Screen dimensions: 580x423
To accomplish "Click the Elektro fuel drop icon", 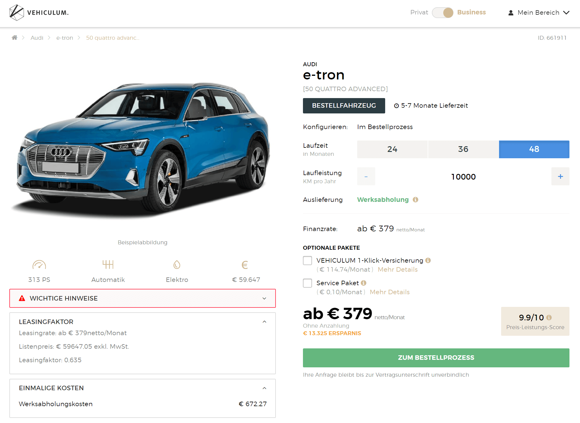I will [x=177, y=265].
